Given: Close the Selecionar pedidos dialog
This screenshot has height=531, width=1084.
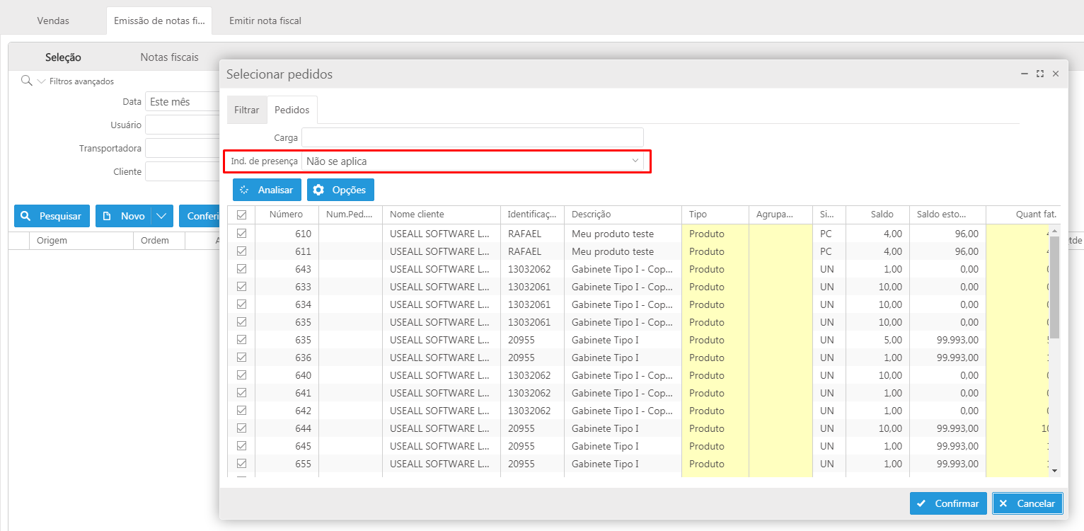Looking at the screenshot, I should pos(1056,74).
